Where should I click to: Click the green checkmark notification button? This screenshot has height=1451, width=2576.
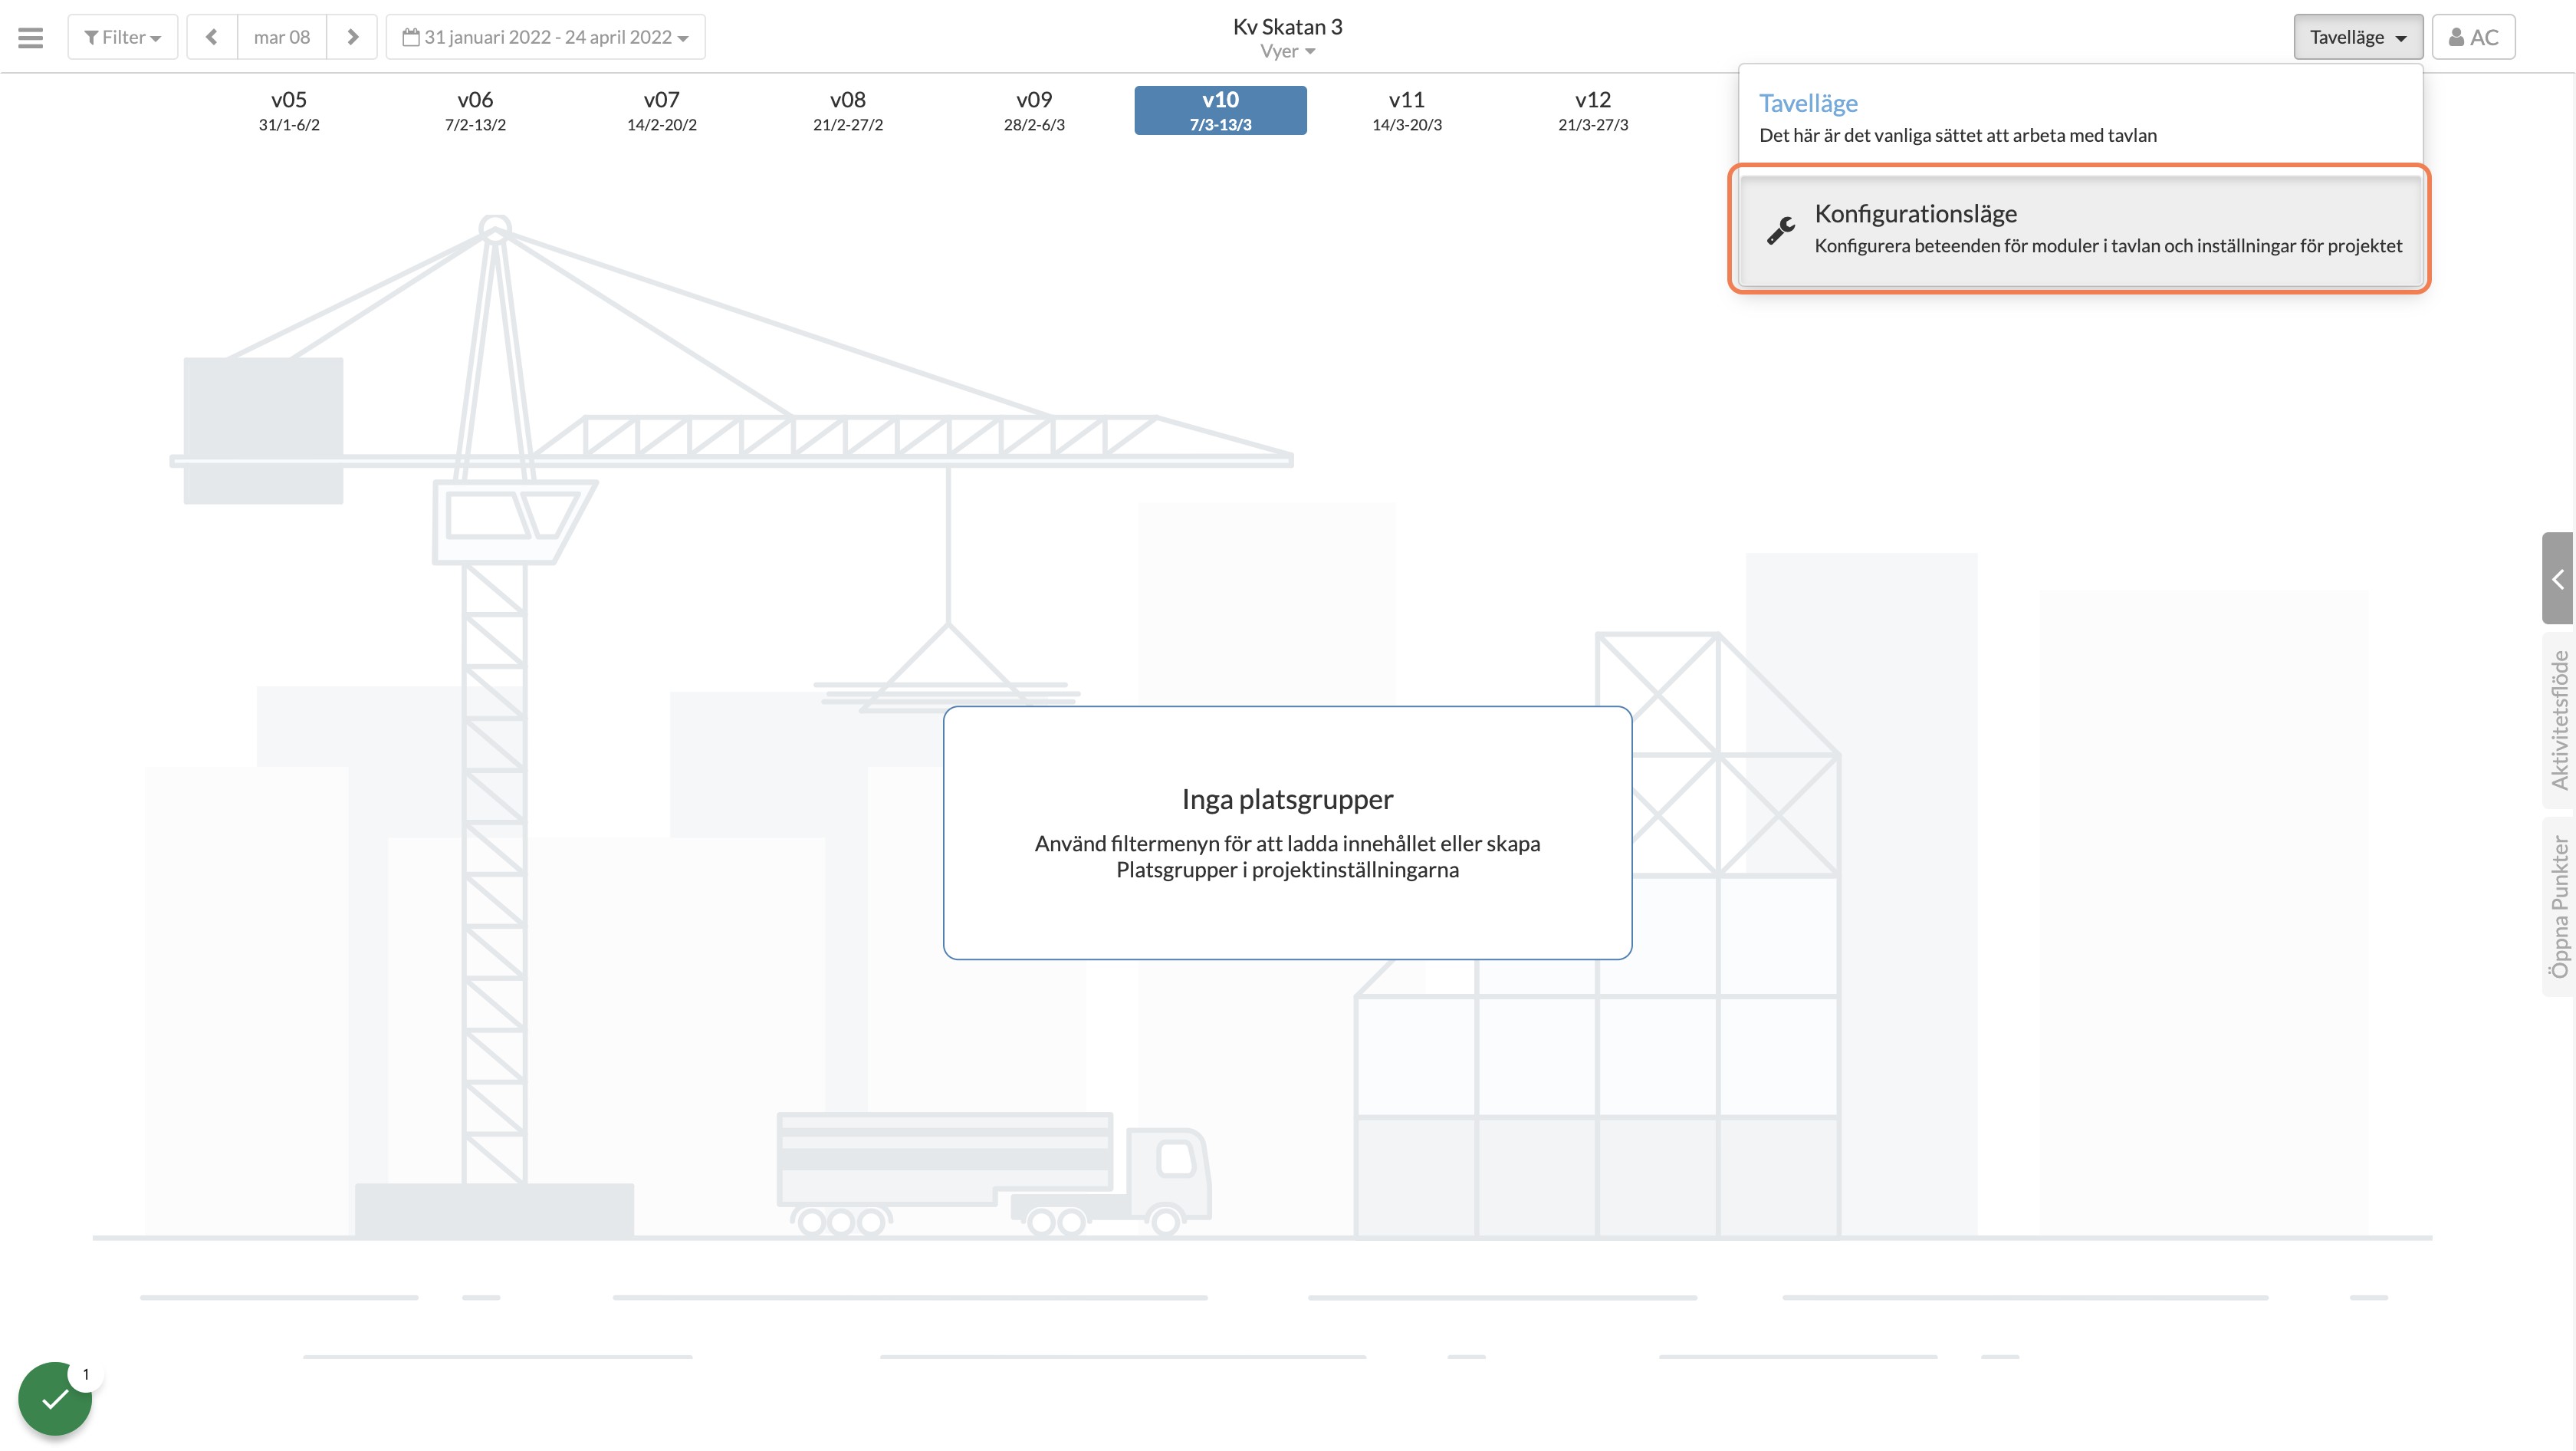pos(55,1398)
